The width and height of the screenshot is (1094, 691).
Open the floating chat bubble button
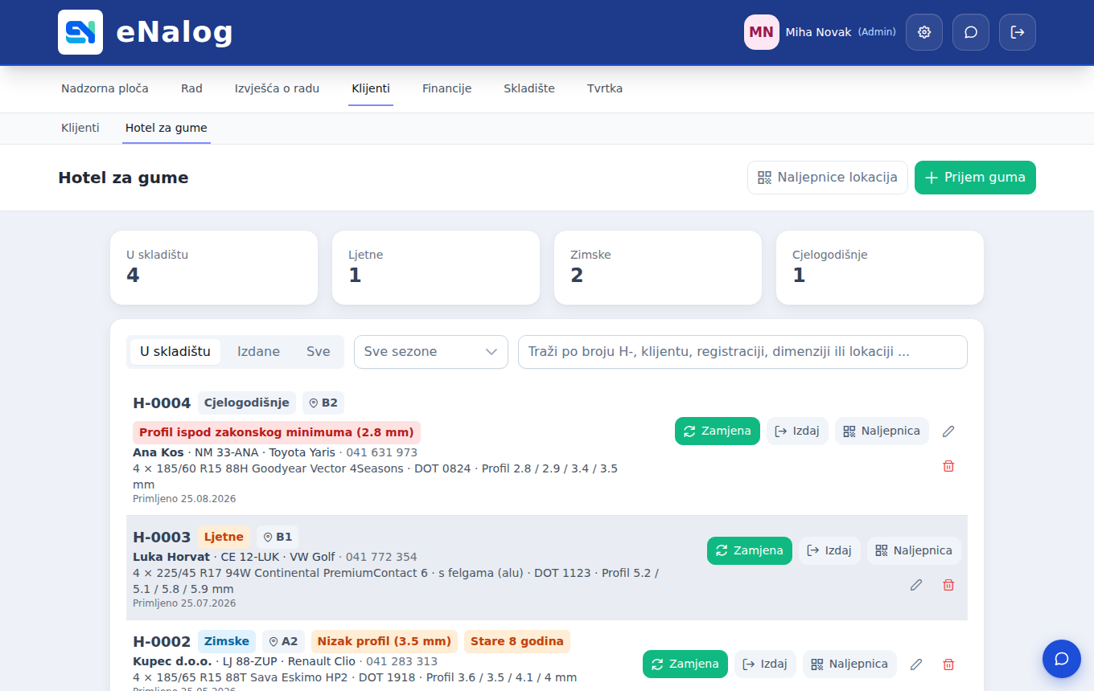click(1062, 659)
